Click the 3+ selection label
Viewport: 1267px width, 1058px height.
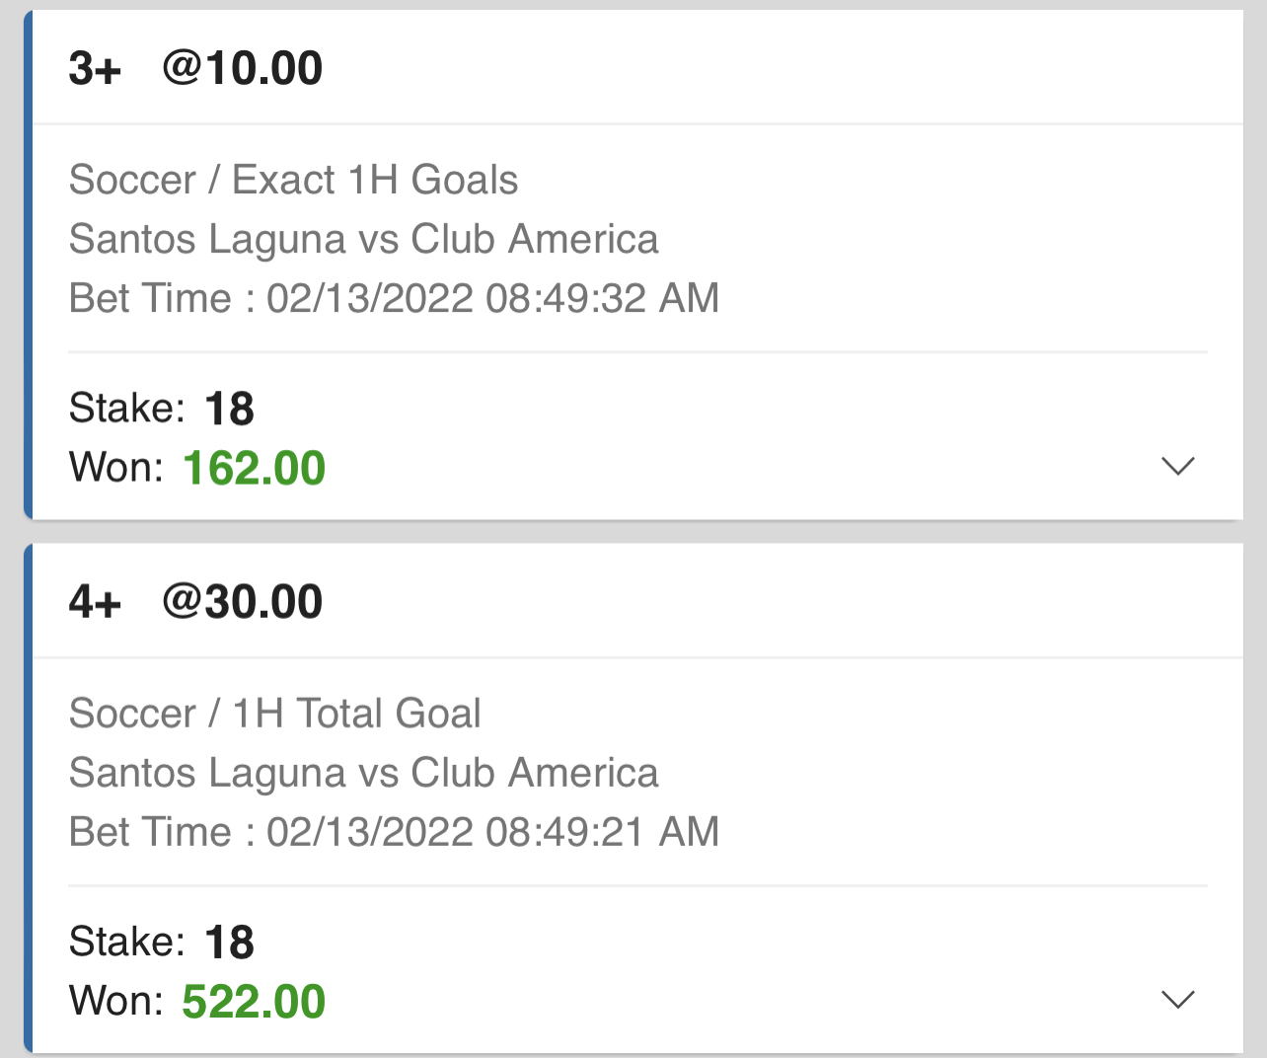[95, 69]
